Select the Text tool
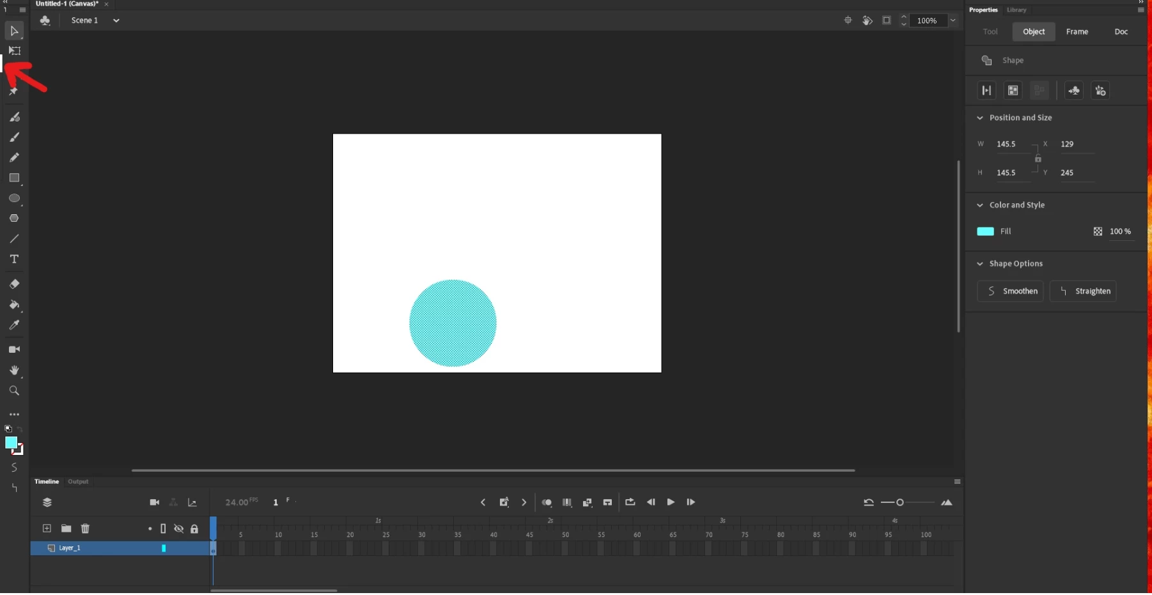Screen dimensions: 1152x595 click(x=14, y=259)
